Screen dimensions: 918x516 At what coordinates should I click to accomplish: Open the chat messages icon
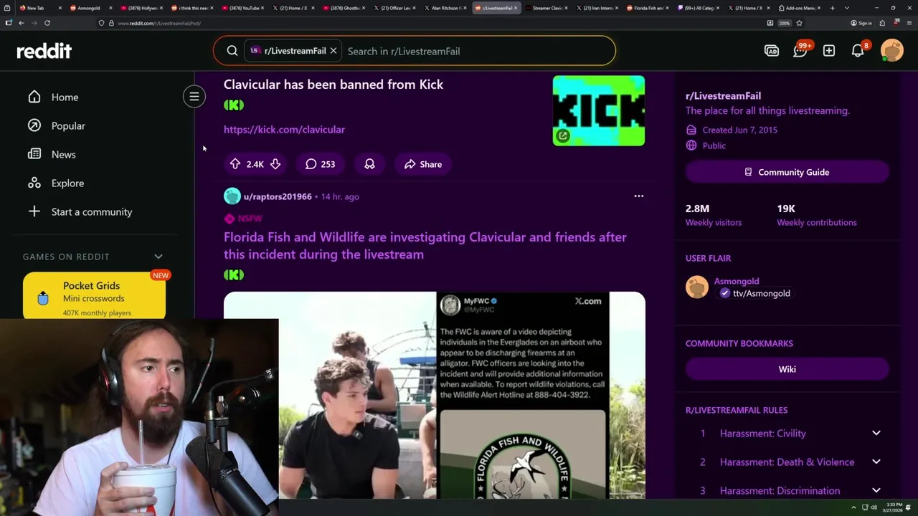[x=800, y=51]
